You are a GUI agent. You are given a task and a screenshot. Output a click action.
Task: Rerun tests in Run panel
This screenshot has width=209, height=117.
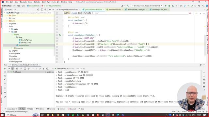pyautogui.click(x=5, y=69)
